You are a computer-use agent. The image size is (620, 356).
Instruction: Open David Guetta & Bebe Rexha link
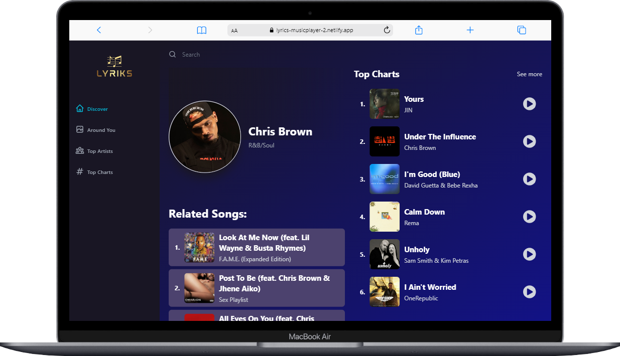click(x=441, y=186)
